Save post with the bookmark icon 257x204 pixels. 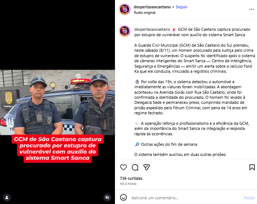(x=252, y=167)
